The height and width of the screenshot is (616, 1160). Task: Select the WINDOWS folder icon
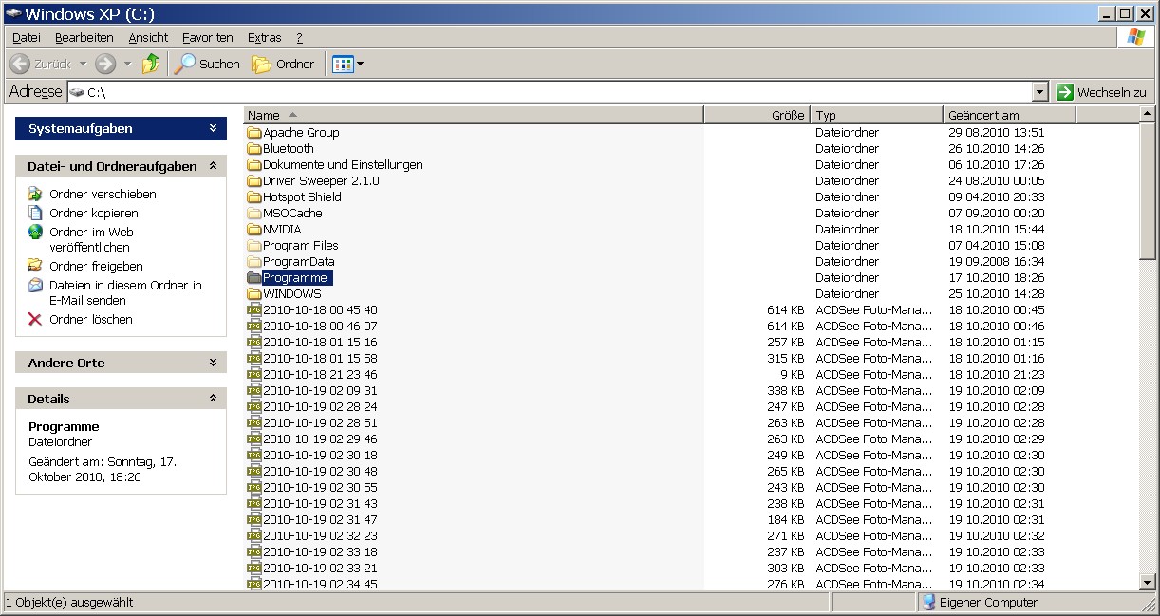pyautogui.click(x=253, y=294)
